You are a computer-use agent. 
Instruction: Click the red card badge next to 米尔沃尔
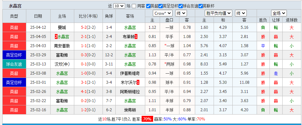(138, 82)
